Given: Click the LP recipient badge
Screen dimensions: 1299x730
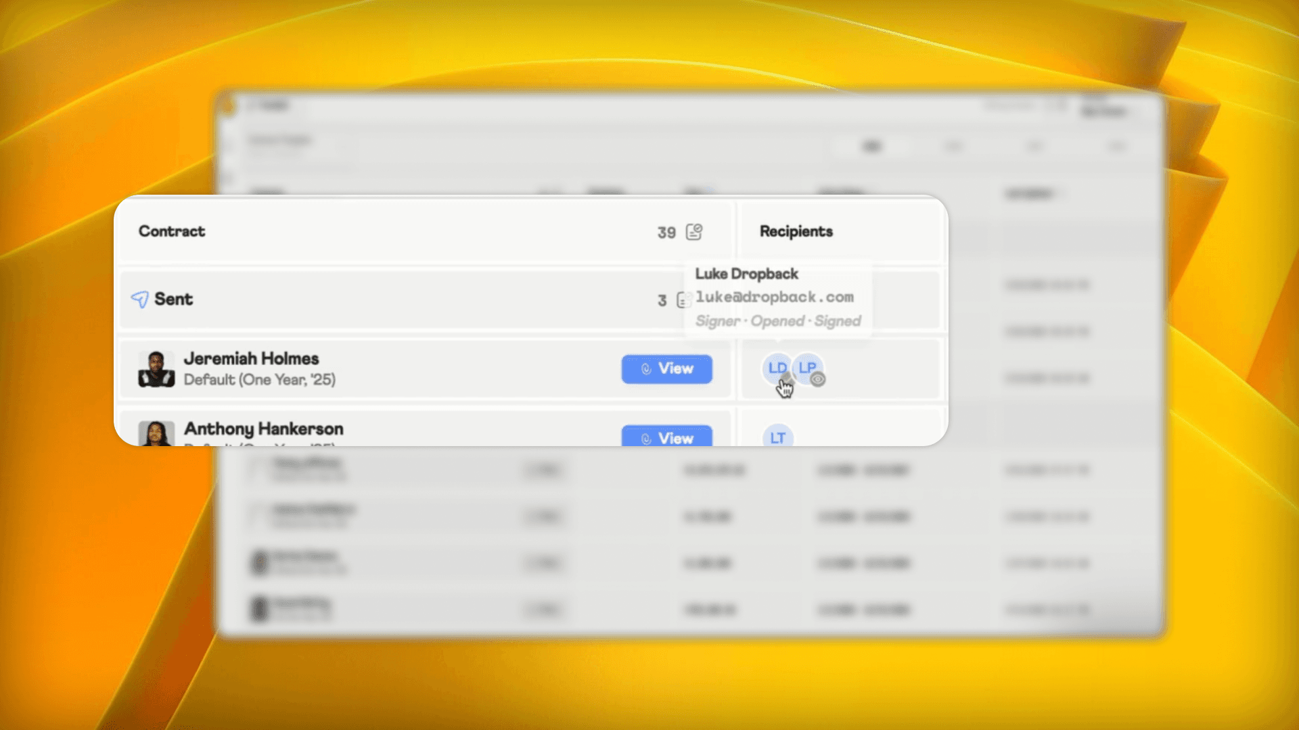Looking at the screenshot, I should [x=807, y=366].
